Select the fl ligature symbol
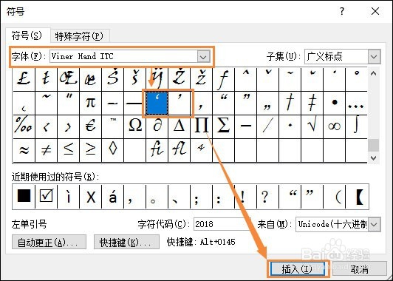393x281 pixels. [x=179, y=150]
